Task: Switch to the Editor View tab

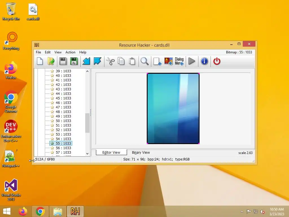Action: [111, 152]
